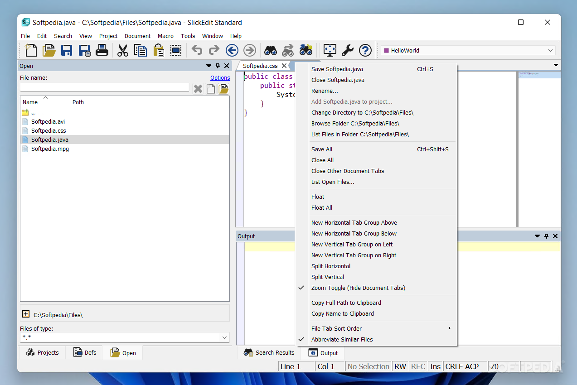The height and width of the screenshot is (385, 577).
Task: Pin the Open tool window
Action: (x=218, y=66)
